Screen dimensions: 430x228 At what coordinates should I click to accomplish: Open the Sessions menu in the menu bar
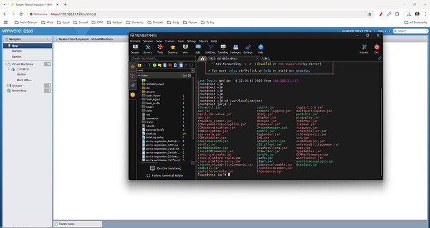coord(148,41)
